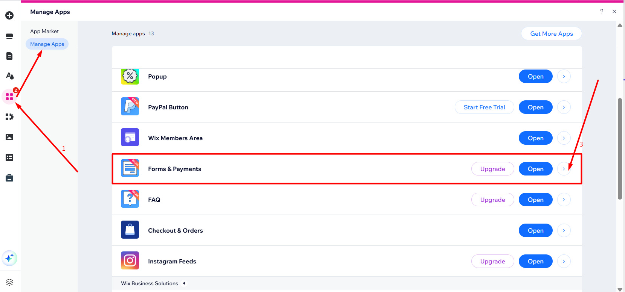The width and height of the screenshot is (625, 292).
Task: Open the Pages & Menu icon
Action: pos(9,56)
